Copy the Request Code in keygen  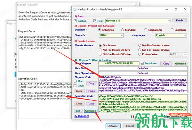(92, 83)
